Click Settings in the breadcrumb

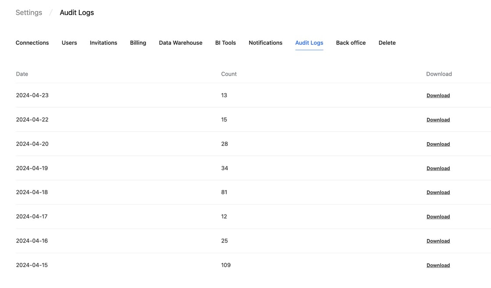[29, 13]
